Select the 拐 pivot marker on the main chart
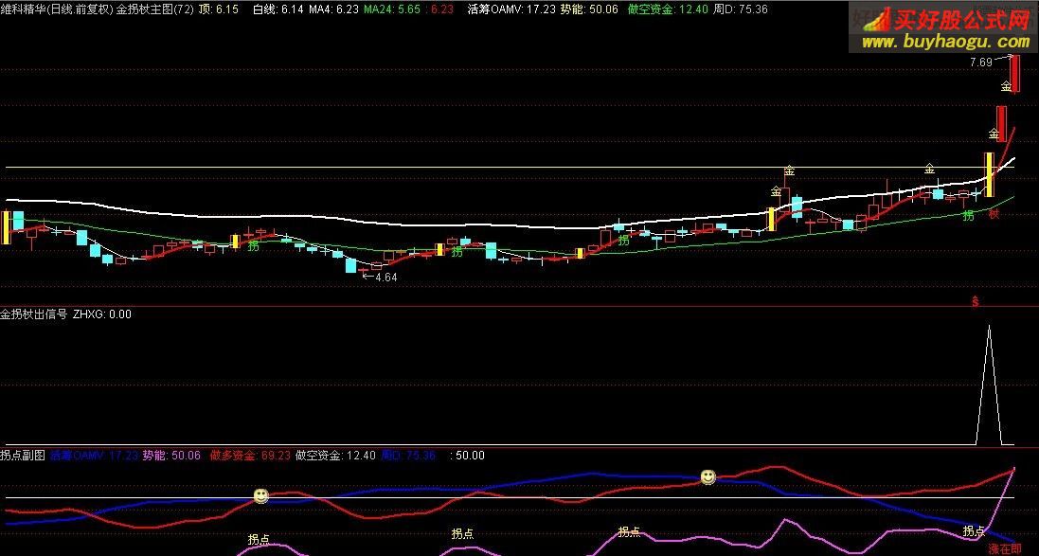The width and height of the screenshot is (1039, 556). pos(252,247)
